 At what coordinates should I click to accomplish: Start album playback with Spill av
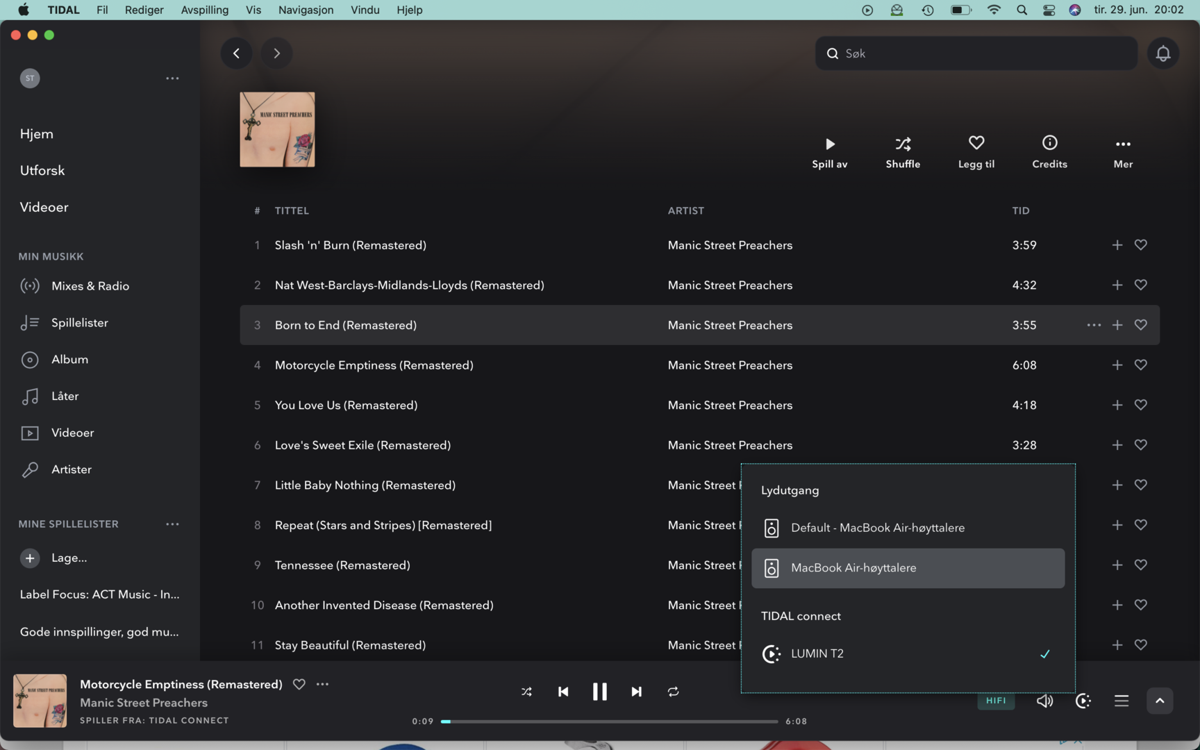click(x=830, y=151)
